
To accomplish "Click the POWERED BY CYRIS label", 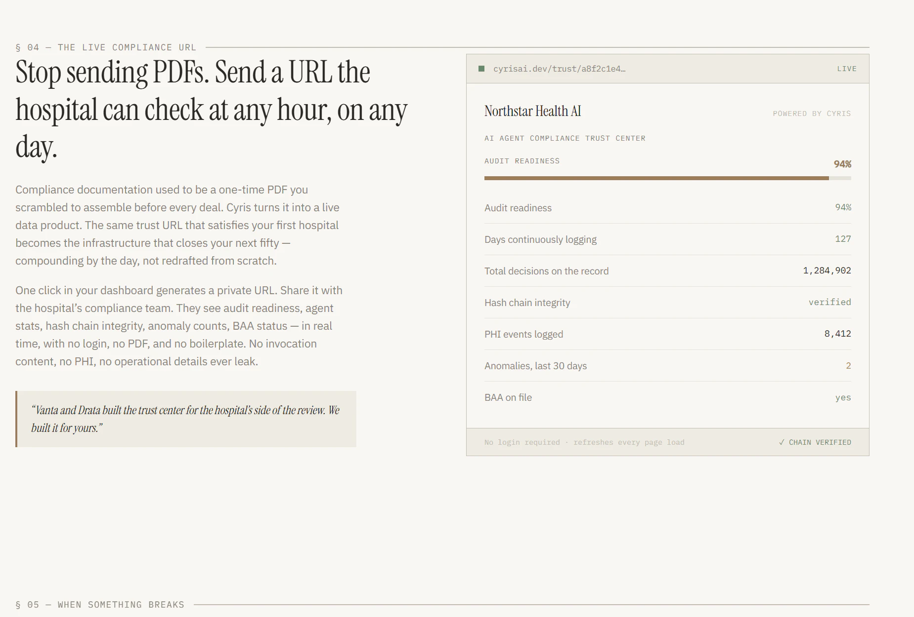I will (x=811, y=113).
